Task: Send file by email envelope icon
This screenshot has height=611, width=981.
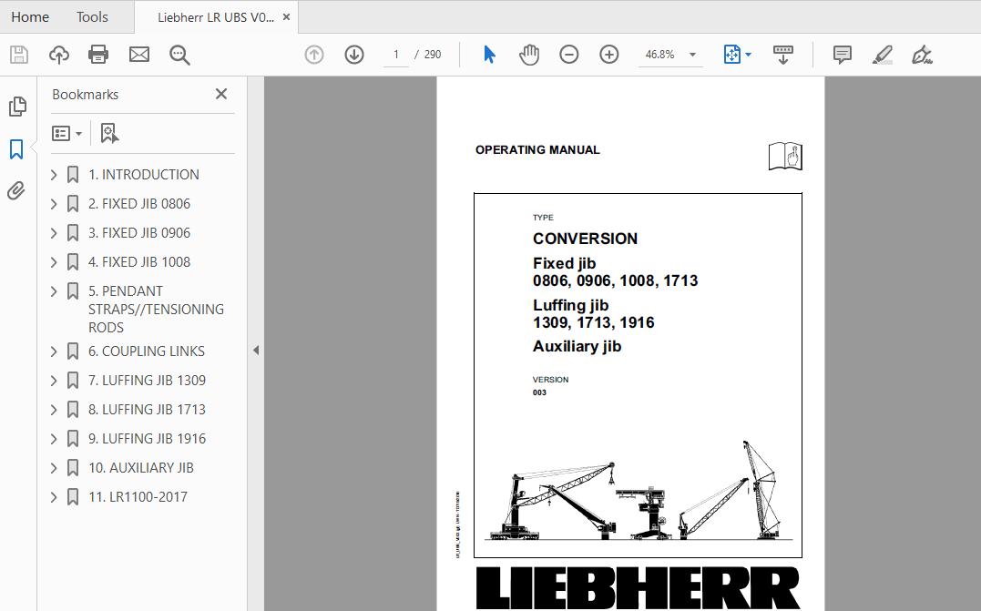Action: (138, 55)
